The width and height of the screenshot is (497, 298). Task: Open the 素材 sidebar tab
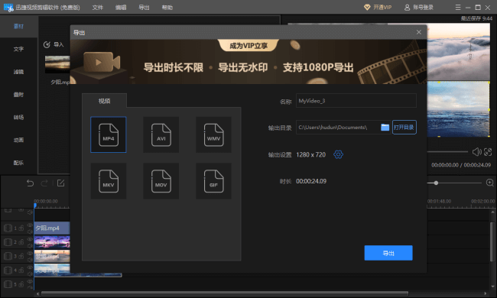18,26
